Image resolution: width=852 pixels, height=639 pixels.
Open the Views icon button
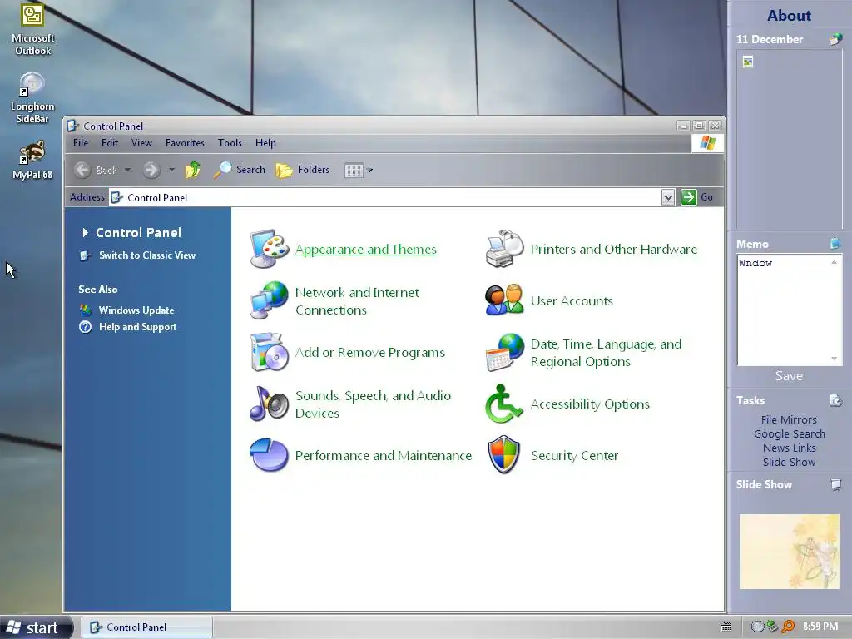(354, 171)
